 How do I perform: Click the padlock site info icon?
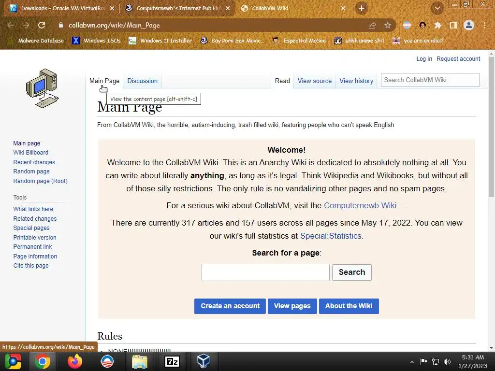click(61, 25)
